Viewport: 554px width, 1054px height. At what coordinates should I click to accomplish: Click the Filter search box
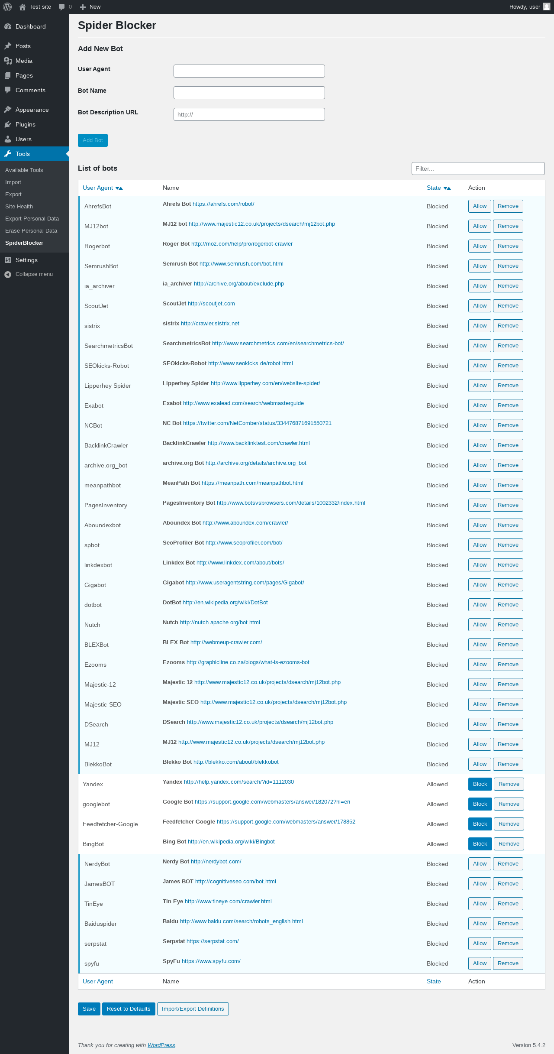[x=478, y=169]
